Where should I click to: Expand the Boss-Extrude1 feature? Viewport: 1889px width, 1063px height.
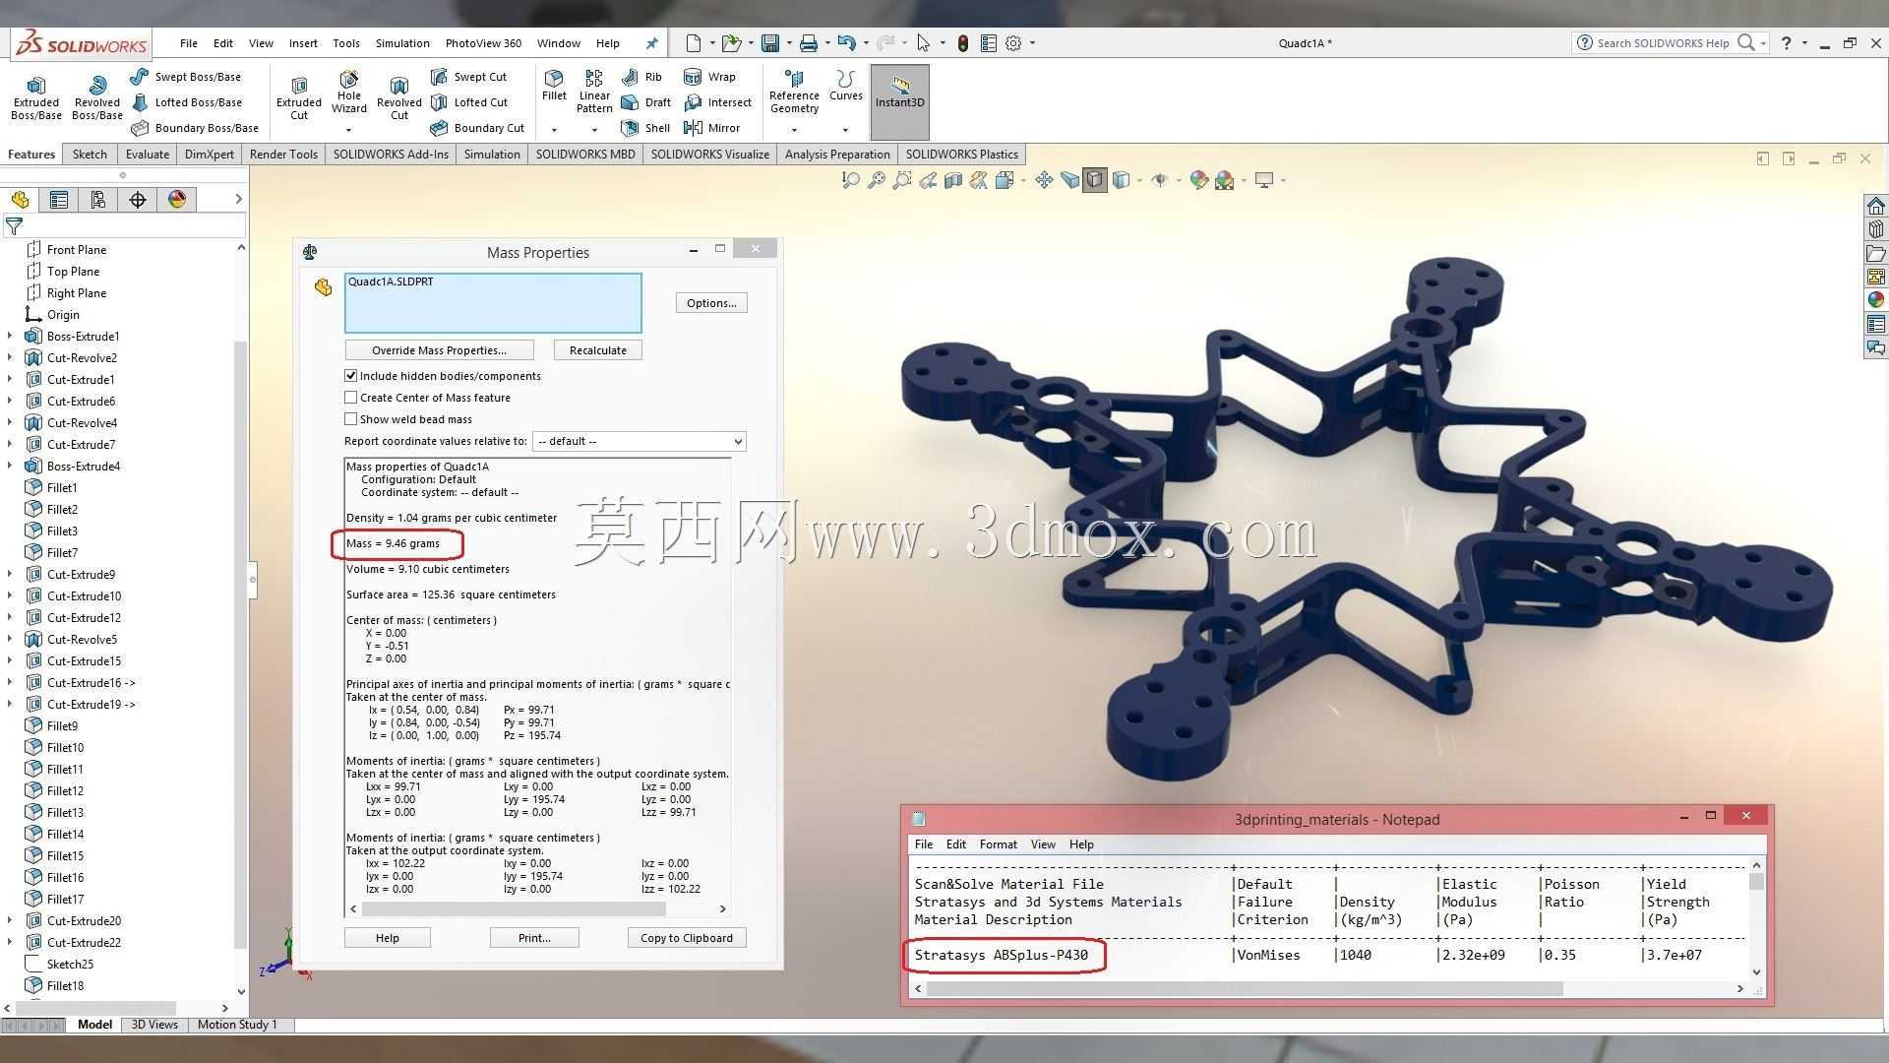coord(10,337)
